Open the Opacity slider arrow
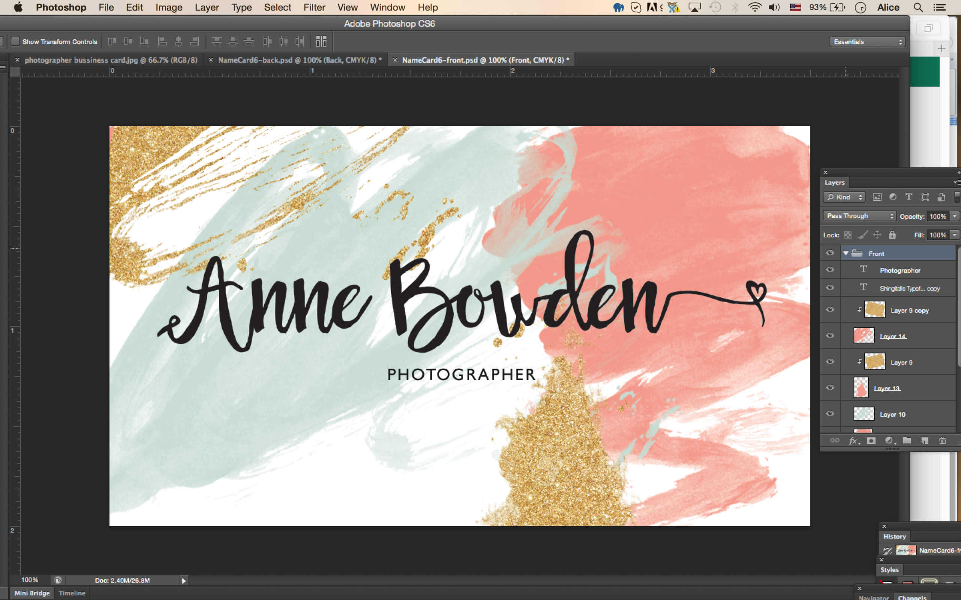Screen dimensions: 961x600 pyautogui.click(x=955, y=216)
